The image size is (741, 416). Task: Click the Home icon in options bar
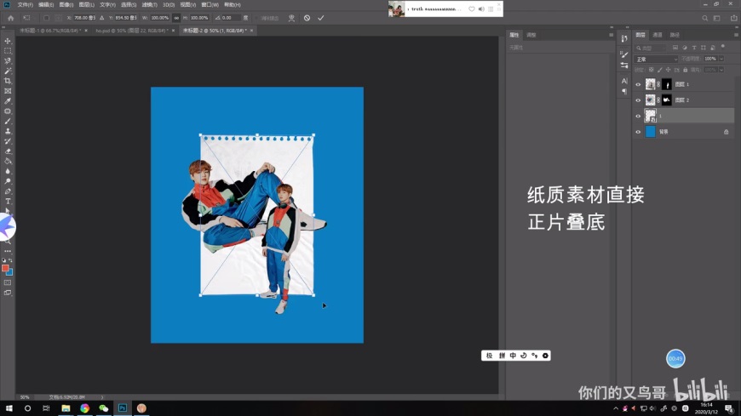pos(10,18)
